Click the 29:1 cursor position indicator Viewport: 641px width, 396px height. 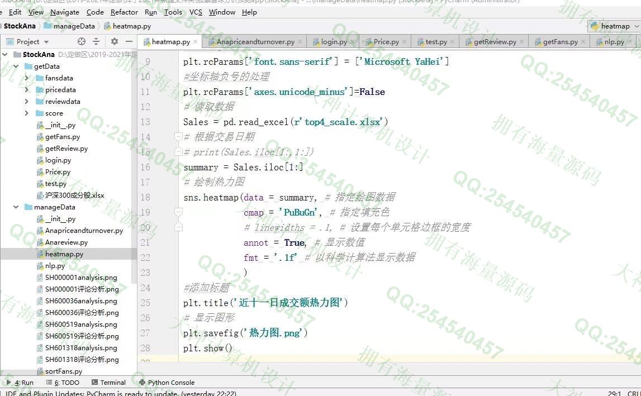coord(614,393)
